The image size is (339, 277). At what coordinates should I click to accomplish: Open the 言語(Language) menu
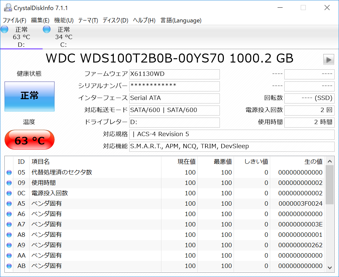click(181, 20)
